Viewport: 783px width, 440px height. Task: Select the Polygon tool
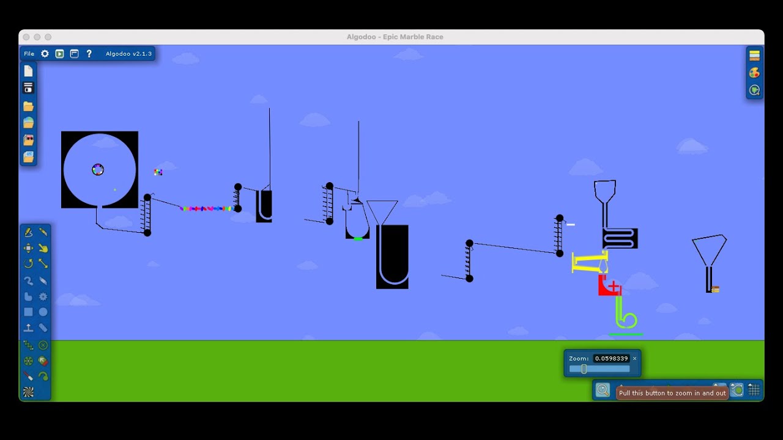(28, 296)
